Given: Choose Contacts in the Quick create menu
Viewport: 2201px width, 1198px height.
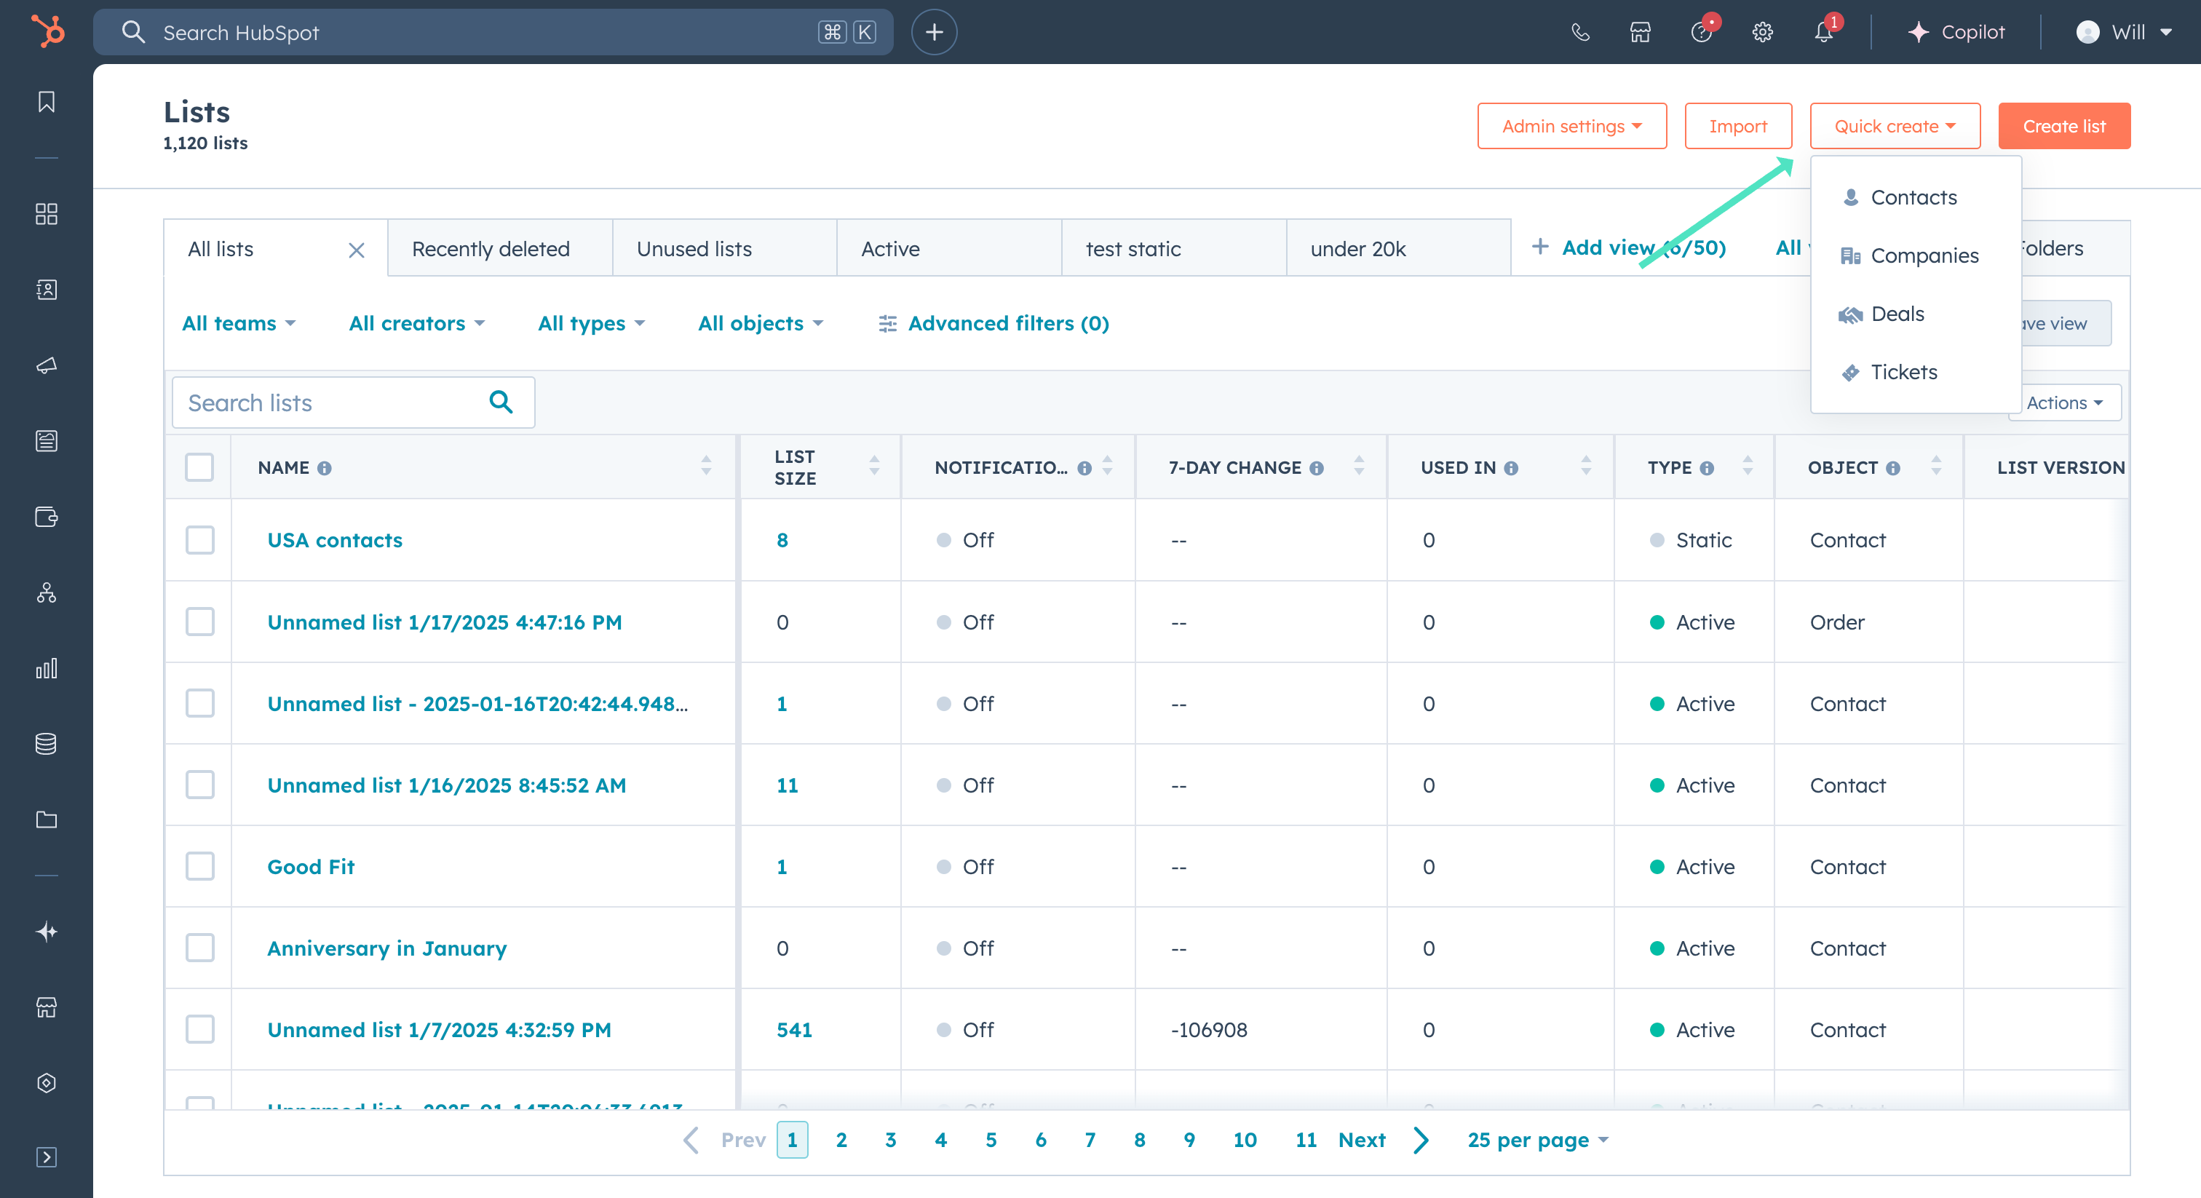Looking at the screenshot, I should click(x=1915, y=198).
